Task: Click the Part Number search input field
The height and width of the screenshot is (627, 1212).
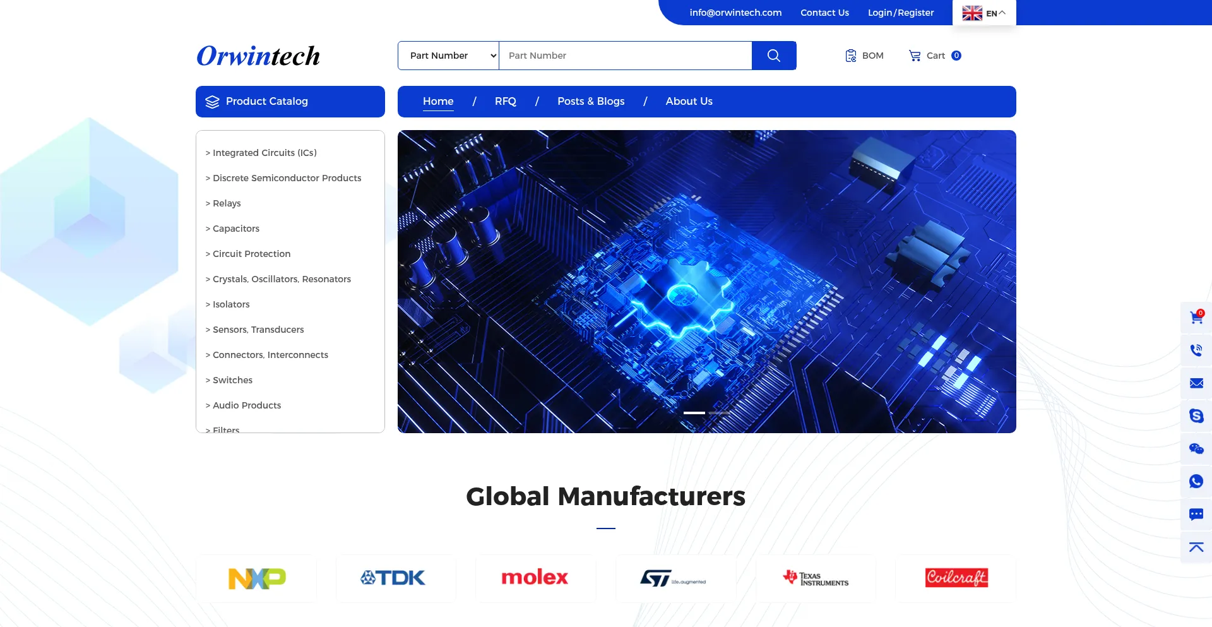Action: pyautogui.click(x=626, y=56)
